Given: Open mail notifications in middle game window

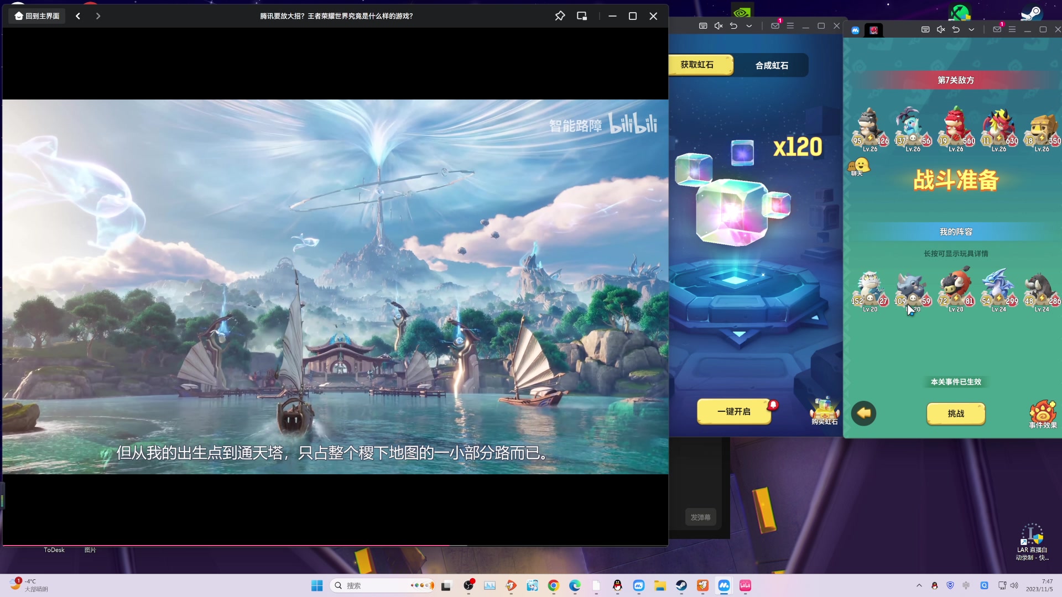Looking at the screenshot, I should click(775, 25).
